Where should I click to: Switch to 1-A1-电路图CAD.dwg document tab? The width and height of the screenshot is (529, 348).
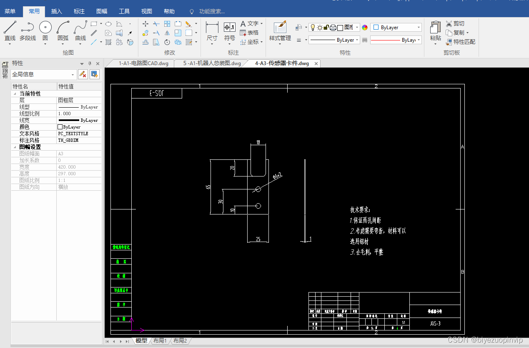pos(143,63)
